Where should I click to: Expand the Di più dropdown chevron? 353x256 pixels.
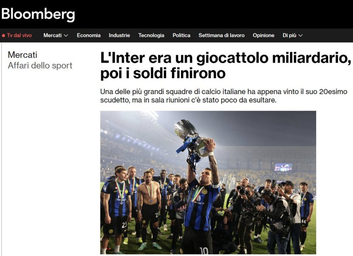(300, 36)
